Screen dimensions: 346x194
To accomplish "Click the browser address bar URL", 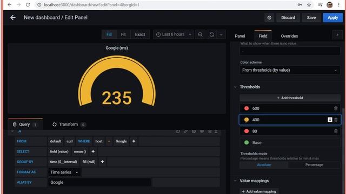I will tap(91, 5).
